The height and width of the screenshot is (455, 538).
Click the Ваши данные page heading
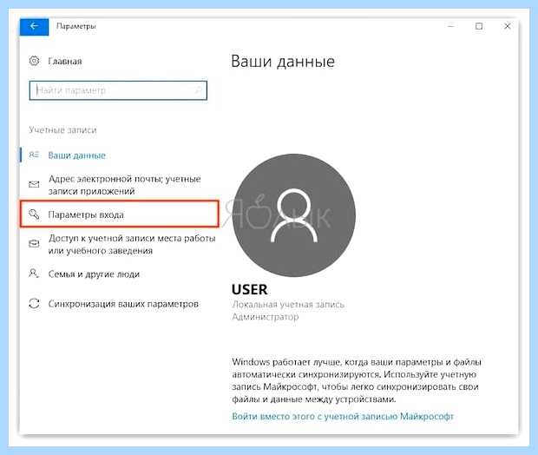283,62
